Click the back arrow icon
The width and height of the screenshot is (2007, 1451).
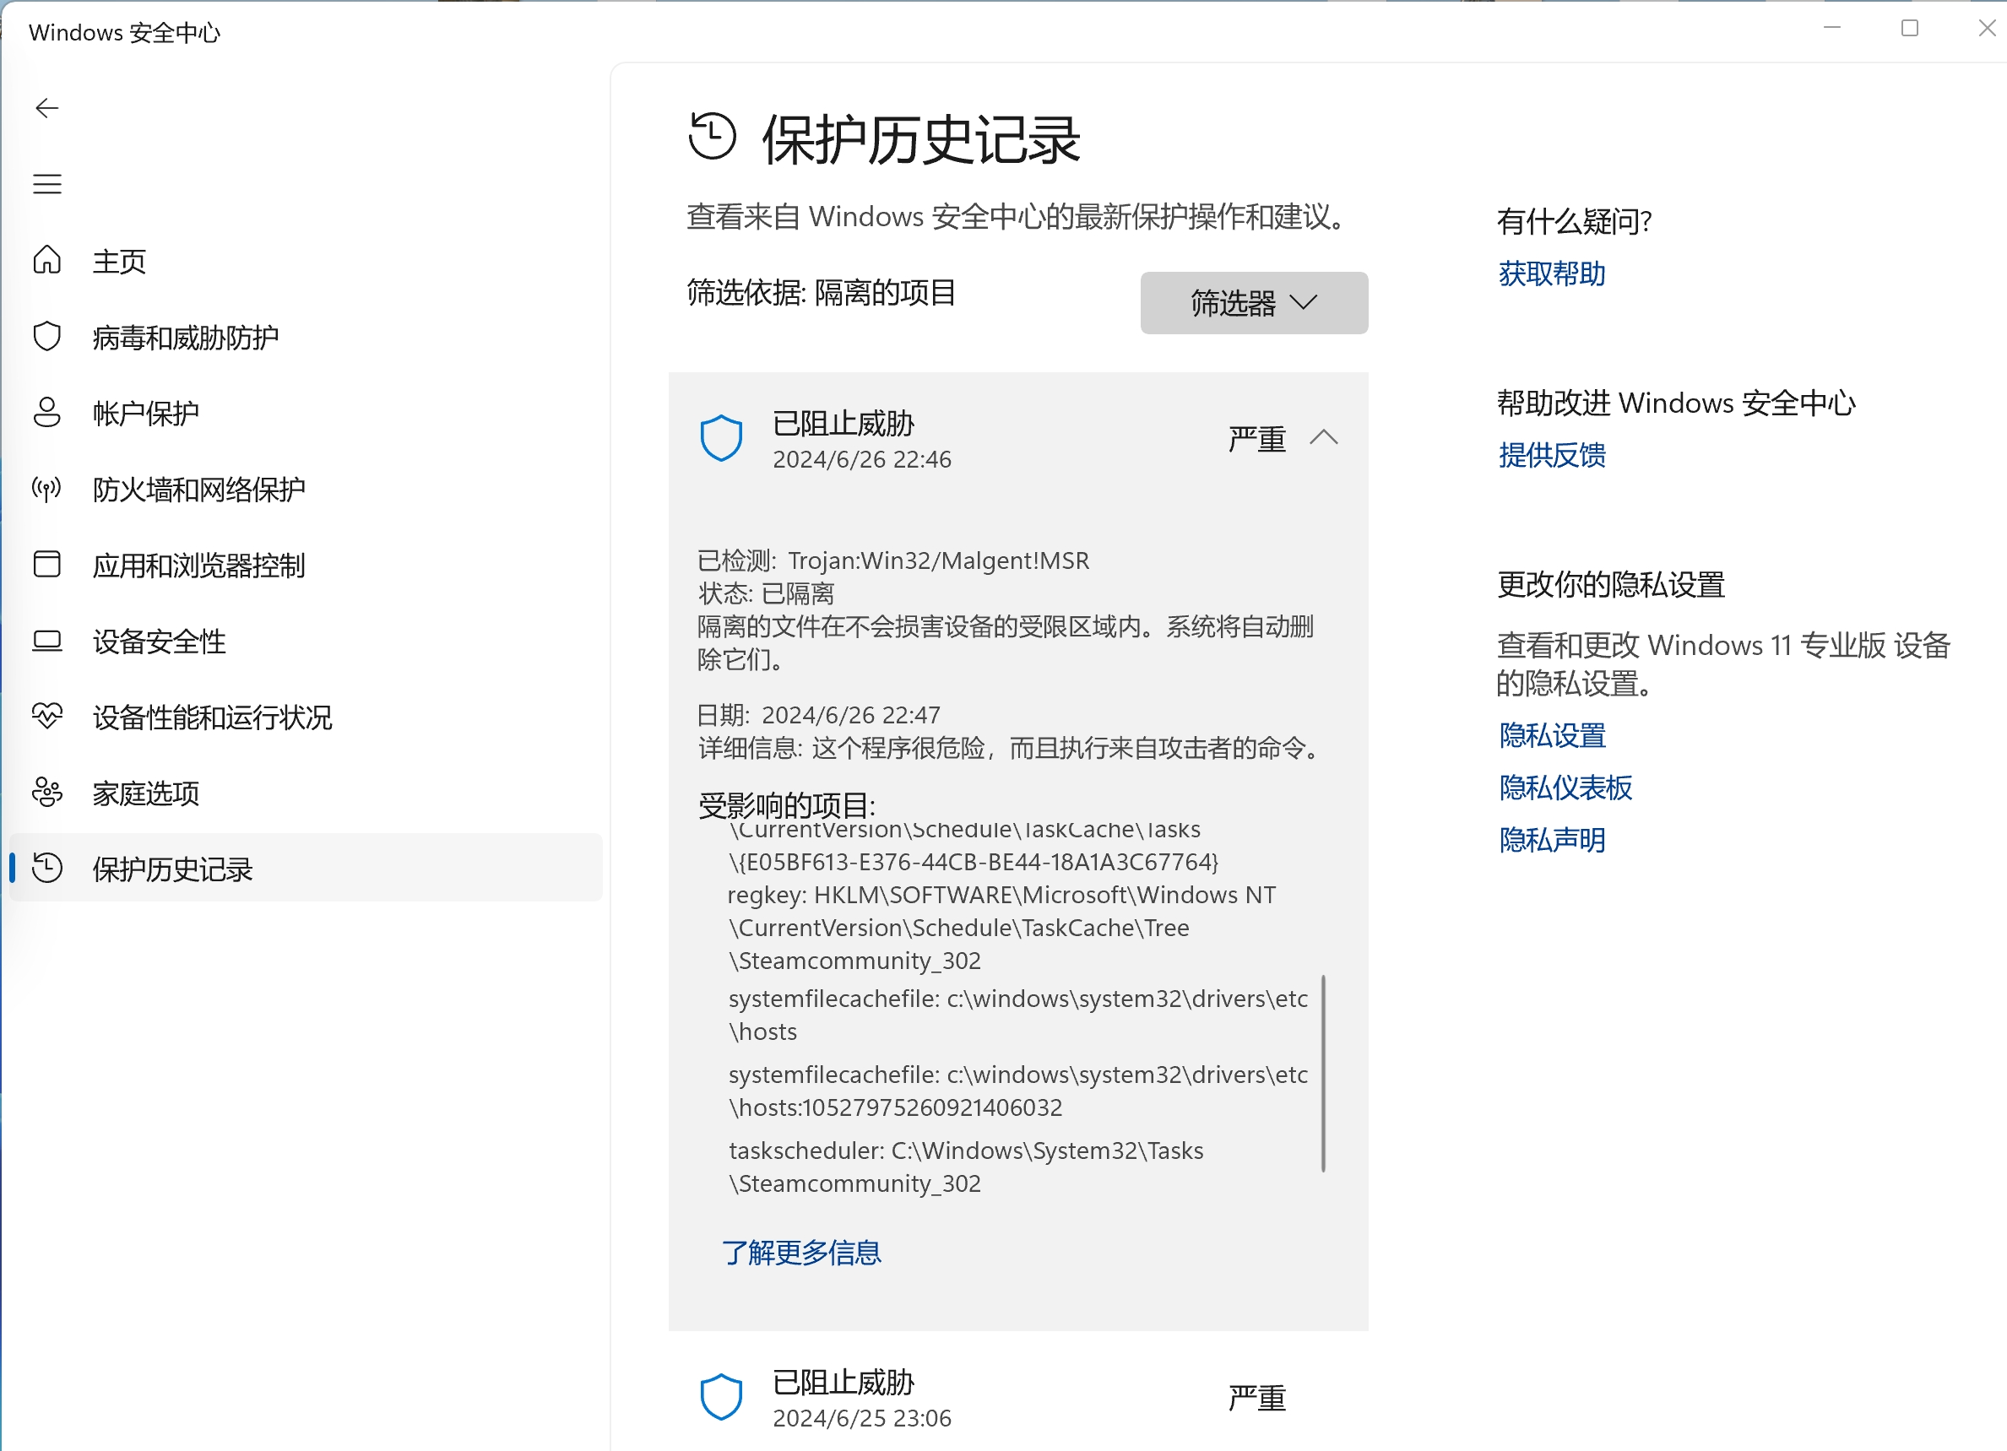click(x=47, y=108)
